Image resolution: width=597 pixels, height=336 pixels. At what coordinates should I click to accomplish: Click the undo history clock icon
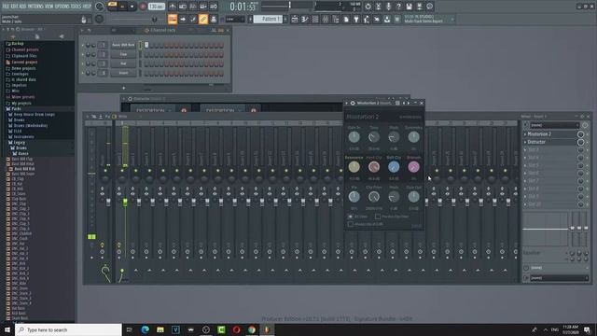coord(368,7)
